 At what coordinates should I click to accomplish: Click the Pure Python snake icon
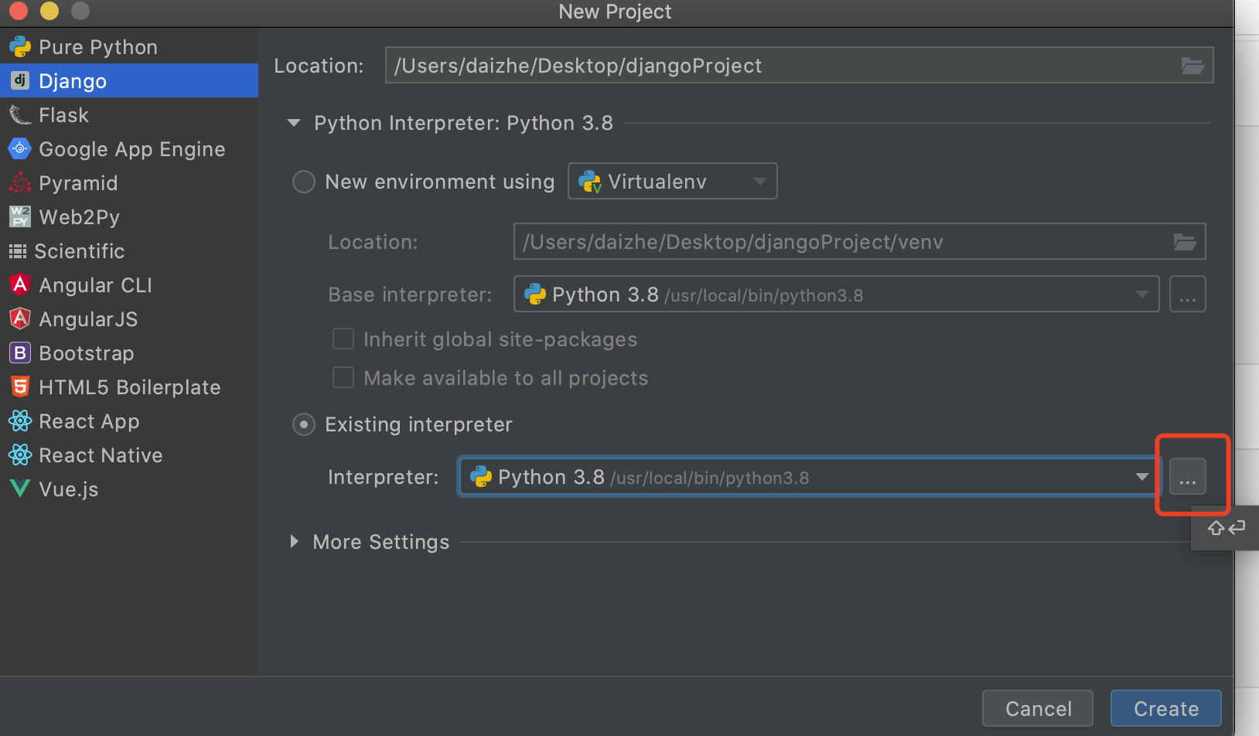tap(20, 47)
